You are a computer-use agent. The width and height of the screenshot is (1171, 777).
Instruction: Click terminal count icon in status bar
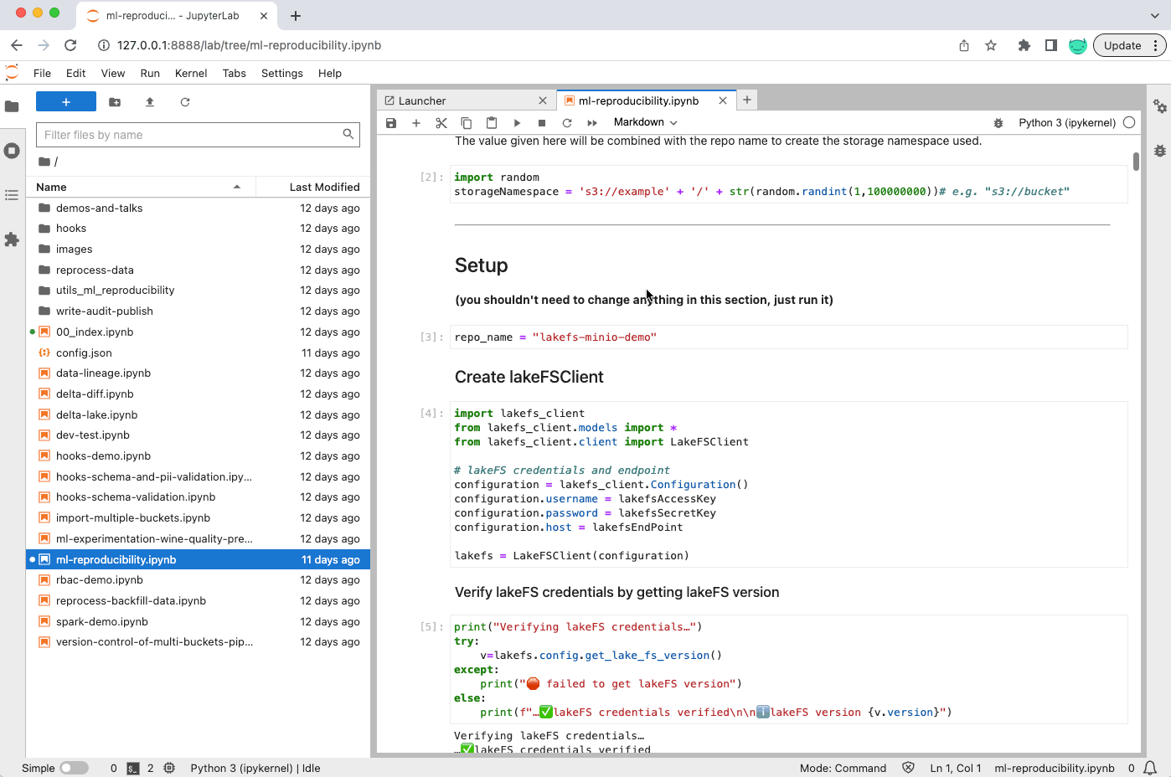(x=133, y=768)
